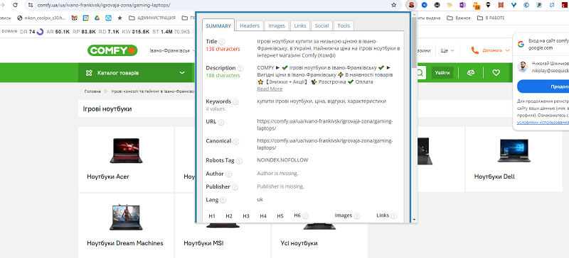Click the Dell laptop thumbnail image
The width and height of the screenshot is (569, 258).
[x=514, y=150]
